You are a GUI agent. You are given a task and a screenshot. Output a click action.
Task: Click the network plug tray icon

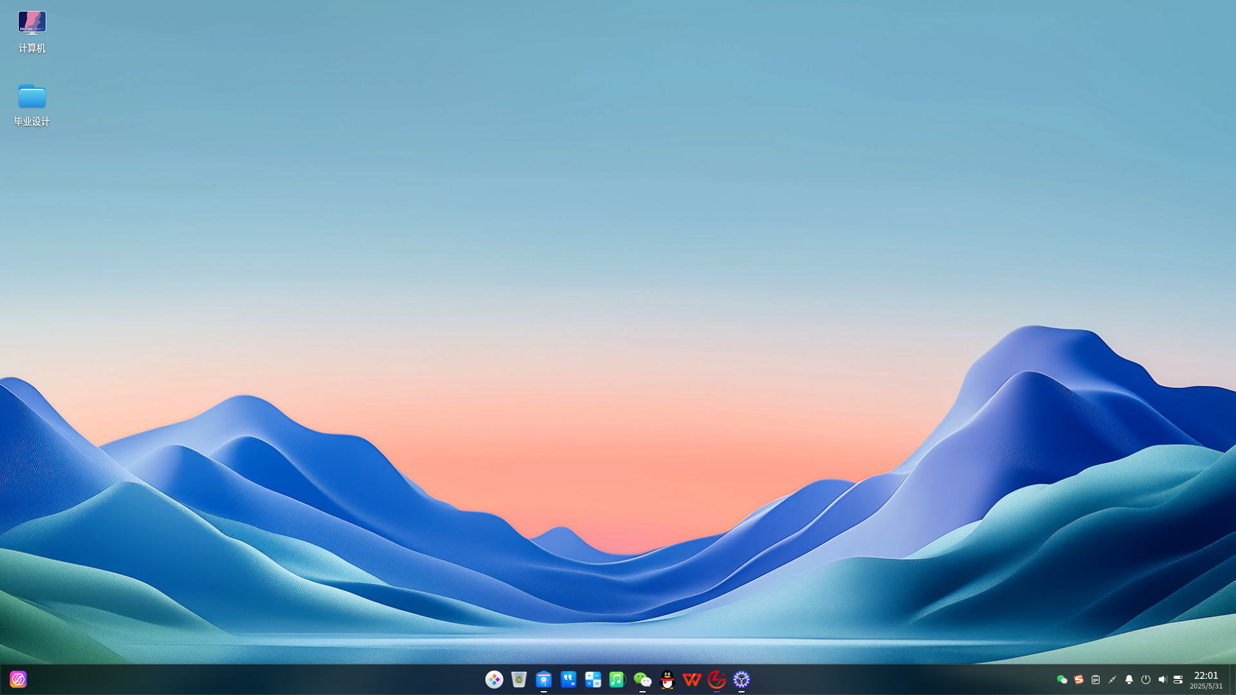point(1112,680)
